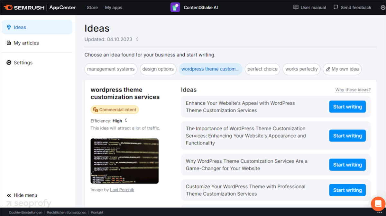Open My articles in the sidebar
386x216 pixels.
(x=37, y=43)
